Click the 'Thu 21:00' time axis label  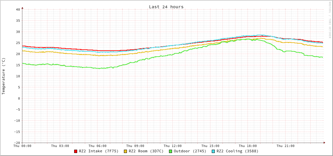pos(285,146)
